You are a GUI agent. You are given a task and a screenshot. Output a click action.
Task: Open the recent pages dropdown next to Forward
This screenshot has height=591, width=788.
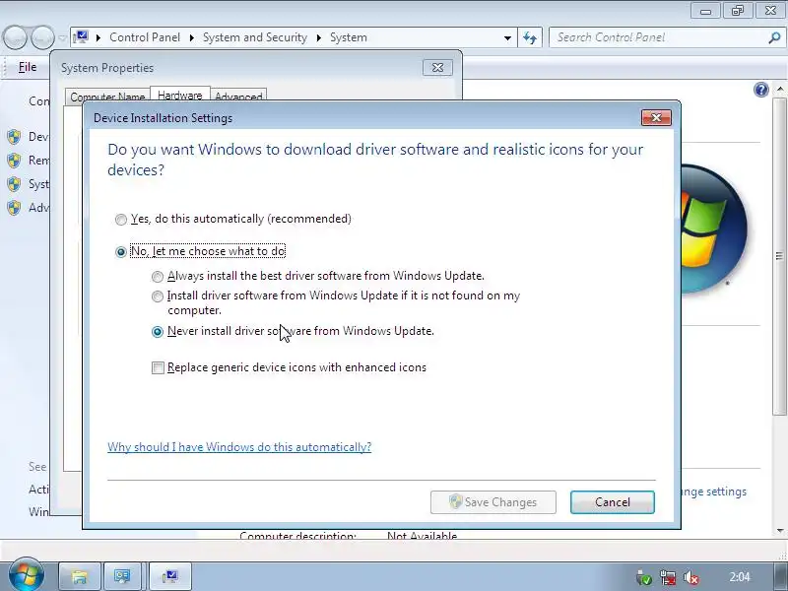point(62,37)
